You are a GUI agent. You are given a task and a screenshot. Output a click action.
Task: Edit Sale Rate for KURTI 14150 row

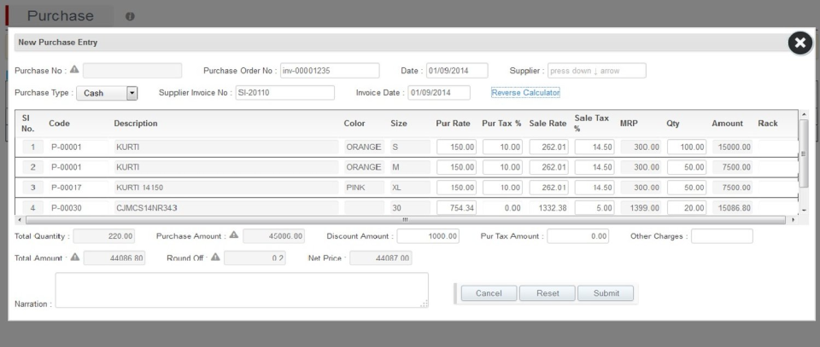[548, 188]
